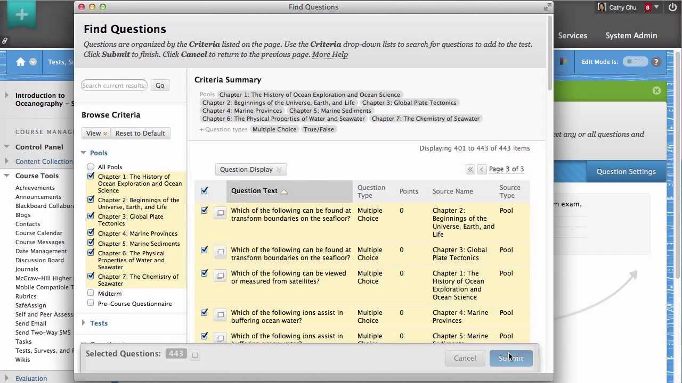682x383 pixels.
Task: Collapse the Control Panel section
Action: (6, 147)
